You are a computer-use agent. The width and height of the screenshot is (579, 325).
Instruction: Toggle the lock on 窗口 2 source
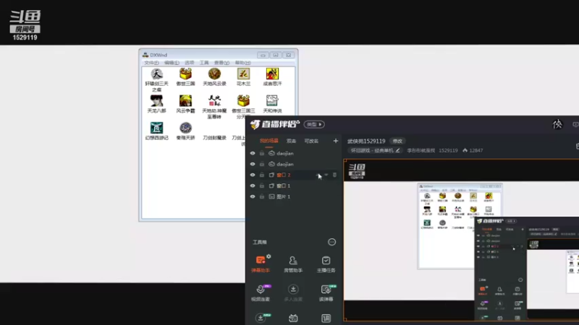tap(262, 175)
